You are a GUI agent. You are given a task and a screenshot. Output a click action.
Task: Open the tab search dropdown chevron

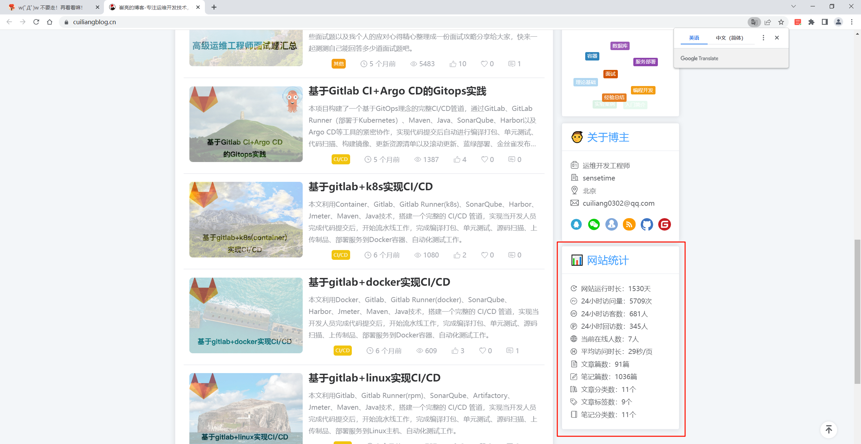coord(793,6)
